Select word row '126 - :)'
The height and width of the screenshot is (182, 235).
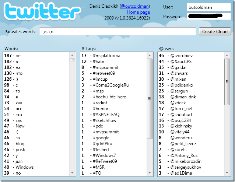tap(36, 79)
